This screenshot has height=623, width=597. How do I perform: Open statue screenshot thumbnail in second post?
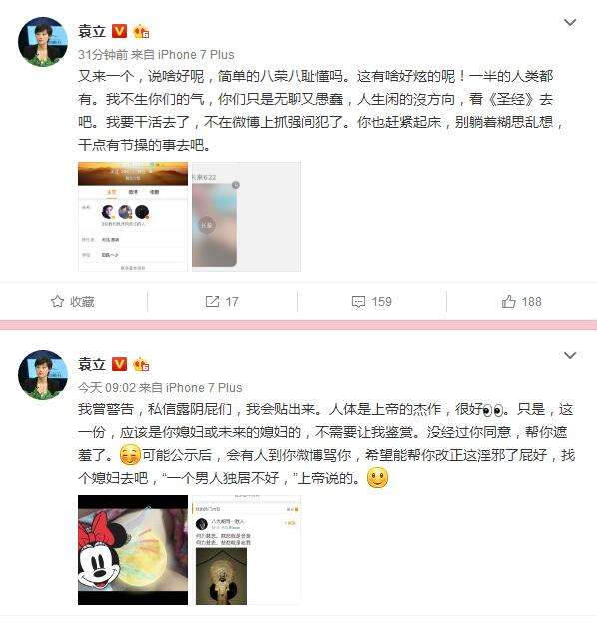coord(247,550)
